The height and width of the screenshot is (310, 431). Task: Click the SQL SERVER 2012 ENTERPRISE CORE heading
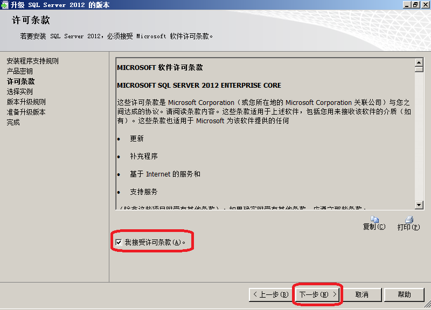(x=199, y=86)
